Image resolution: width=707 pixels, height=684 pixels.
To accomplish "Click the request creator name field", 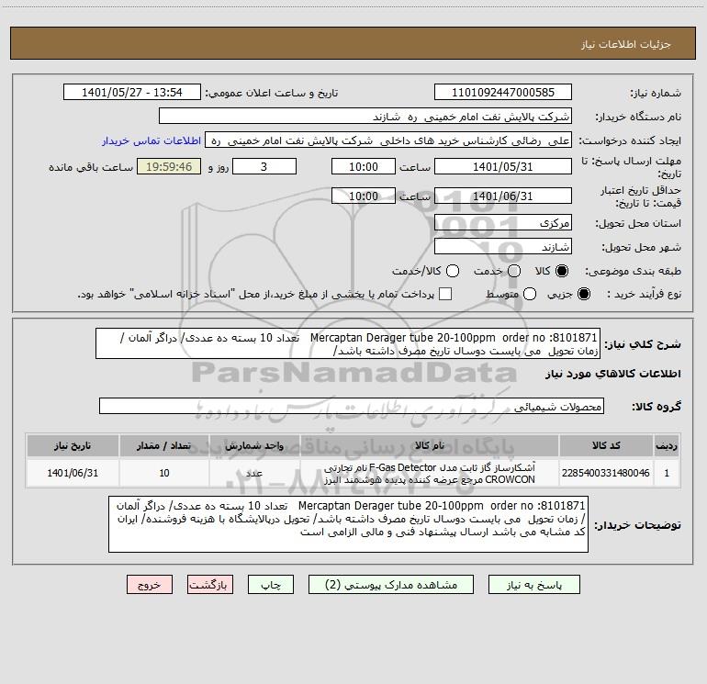I will (388, 140).
